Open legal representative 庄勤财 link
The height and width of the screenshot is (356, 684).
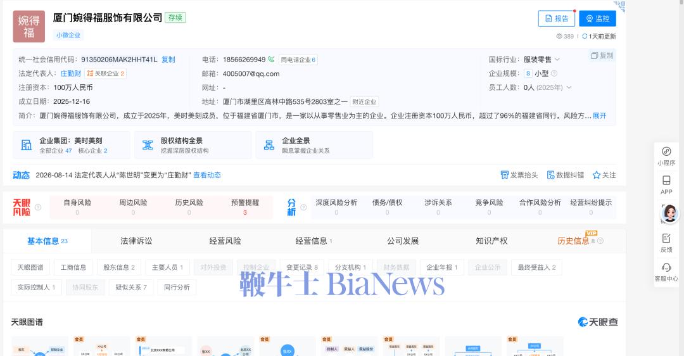pos(71,73)
